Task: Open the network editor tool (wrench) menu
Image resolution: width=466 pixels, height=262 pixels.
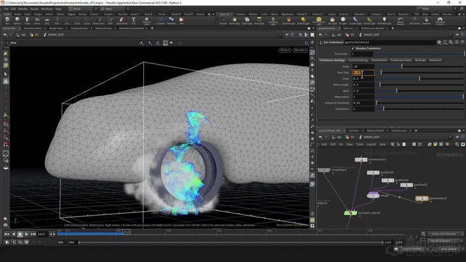Action: [392, 144]
